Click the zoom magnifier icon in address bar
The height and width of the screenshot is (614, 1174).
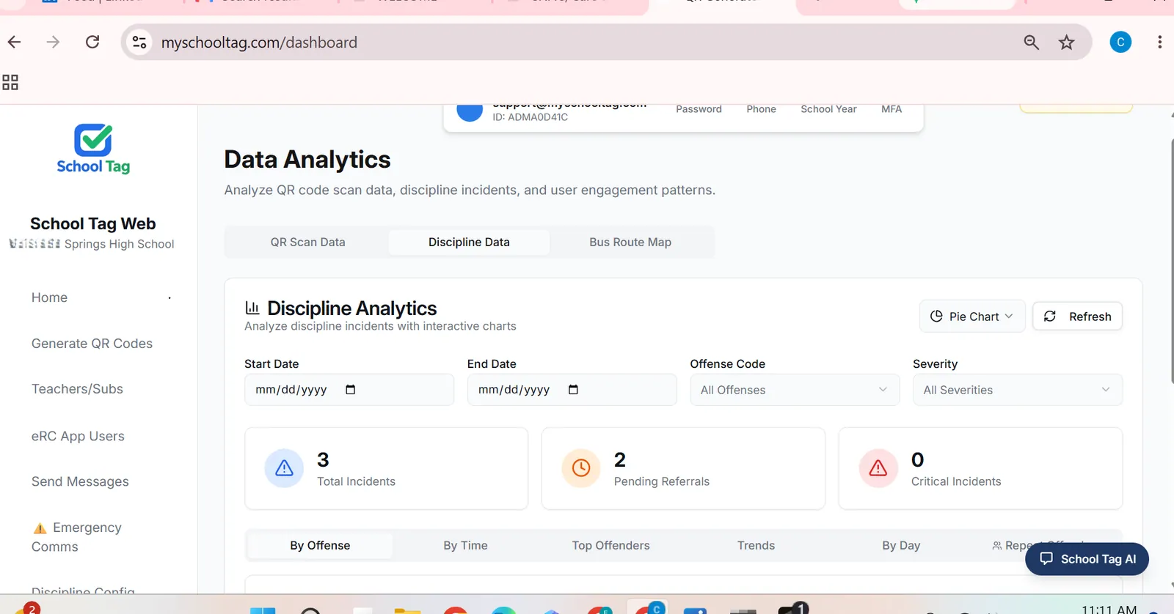tap(1031, 42)
